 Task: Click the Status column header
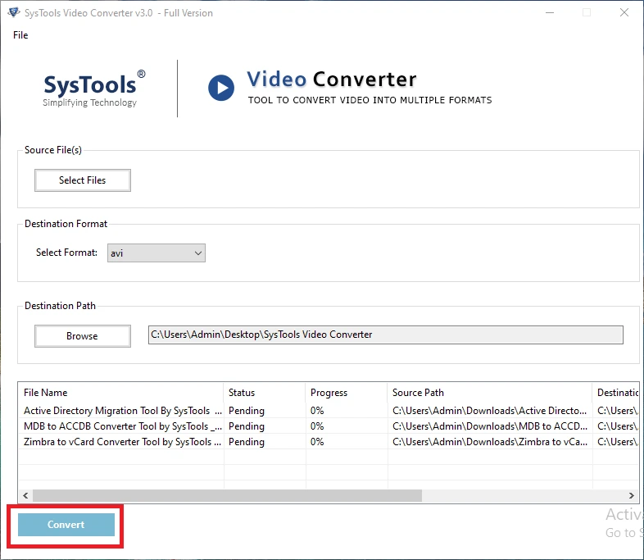click(242, 393)
